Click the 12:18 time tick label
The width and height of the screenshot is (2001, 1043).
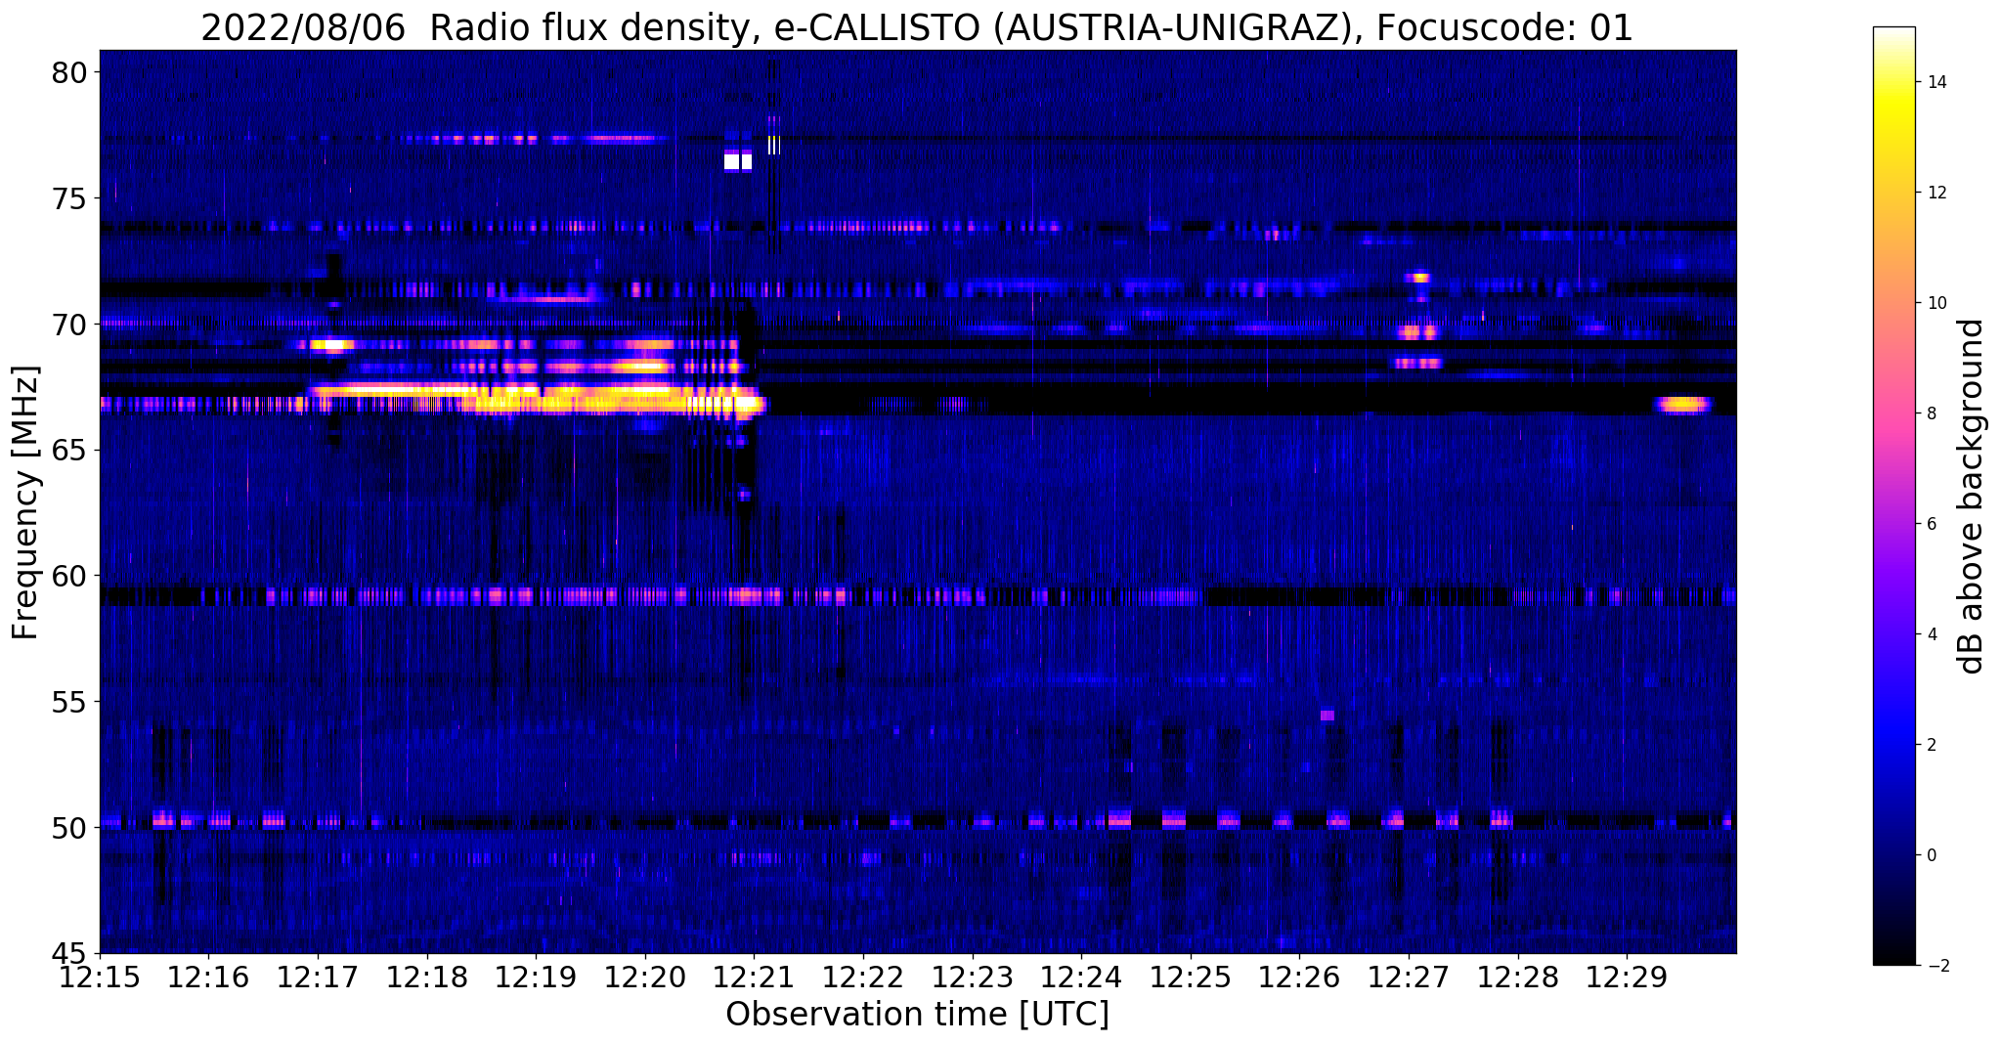pos(427,978)
